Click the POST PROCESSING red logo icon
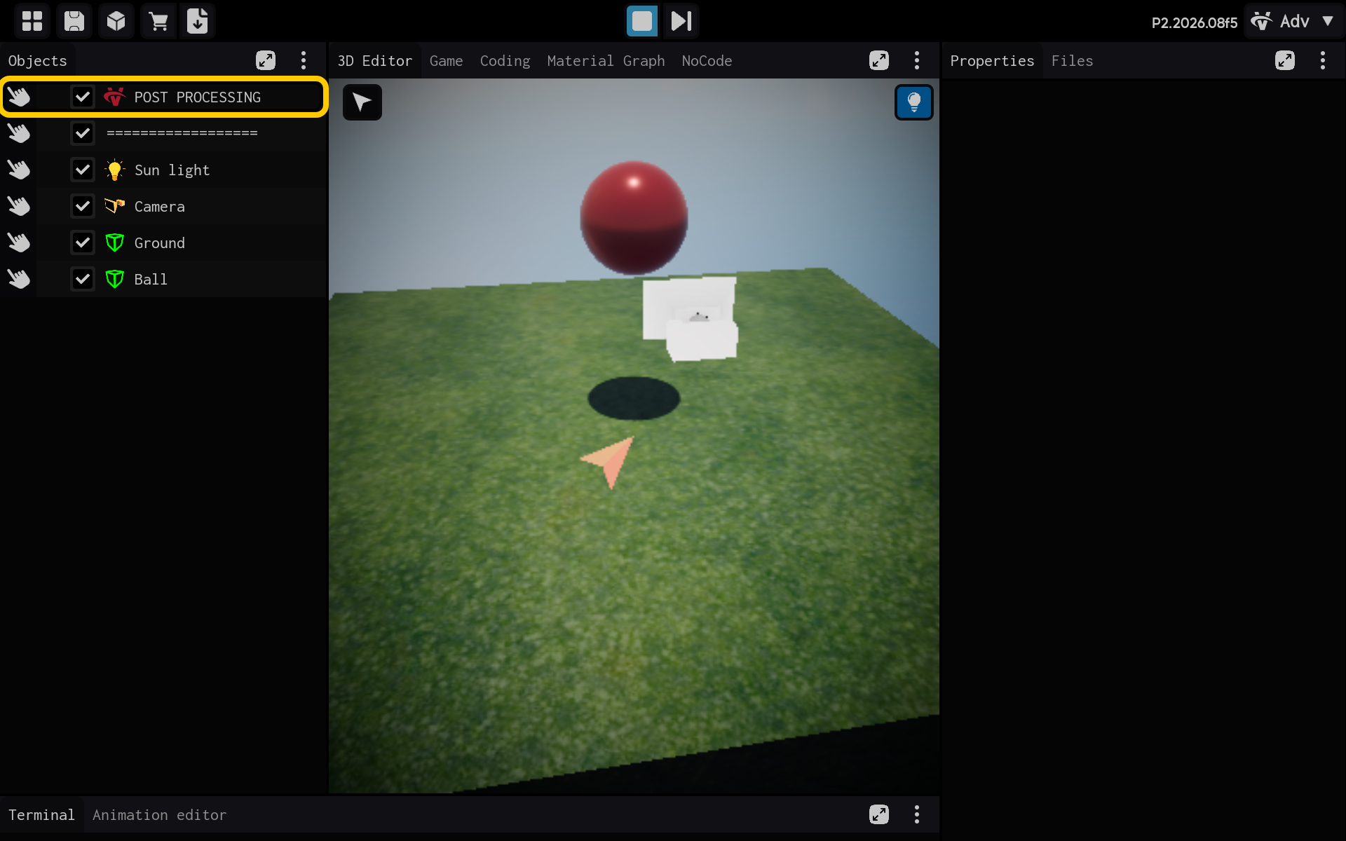The image size is (1346, 841). click(x=114, y=97)
